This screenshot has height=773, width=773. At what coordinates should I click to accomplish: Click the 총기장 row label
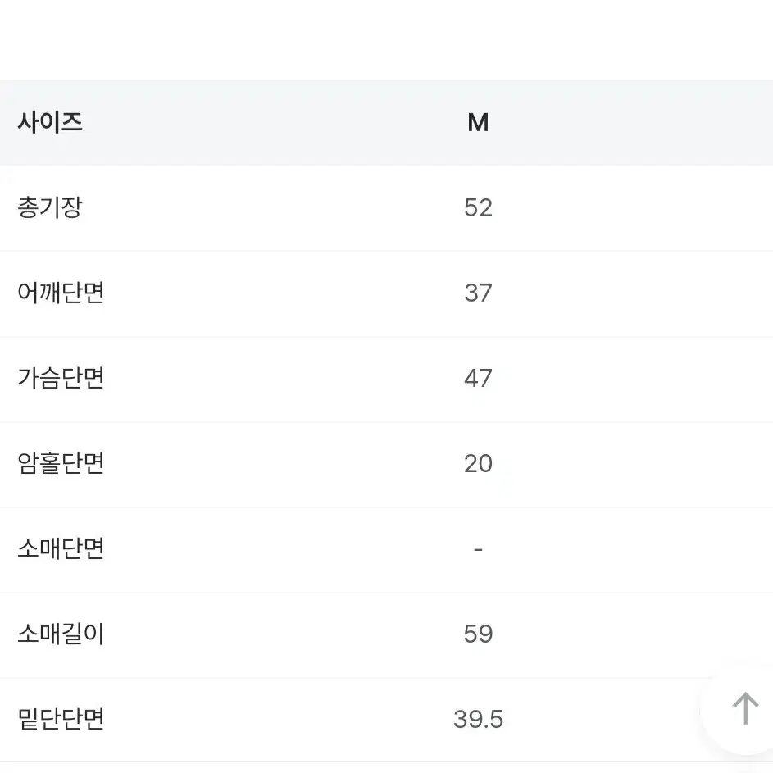click(x=50, y=207)
